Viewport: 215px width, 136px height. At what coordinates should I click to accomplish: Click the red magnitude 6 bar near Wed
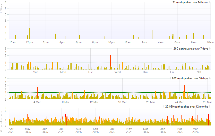[x=110, y=62]
